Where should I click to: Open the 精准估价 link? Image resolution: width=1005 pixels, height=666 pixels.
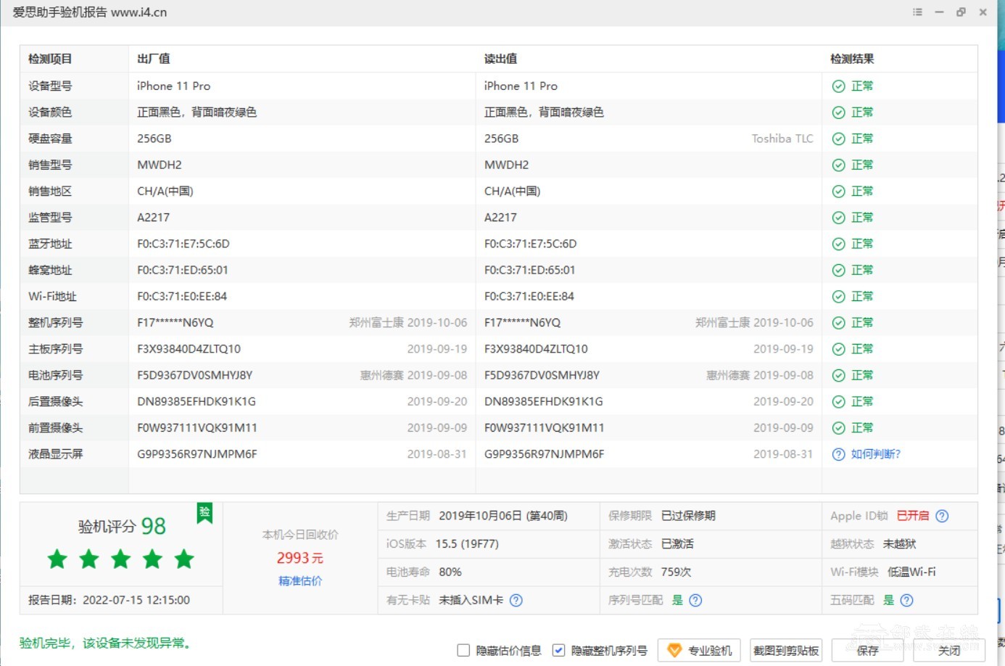[x=300, y=580]
